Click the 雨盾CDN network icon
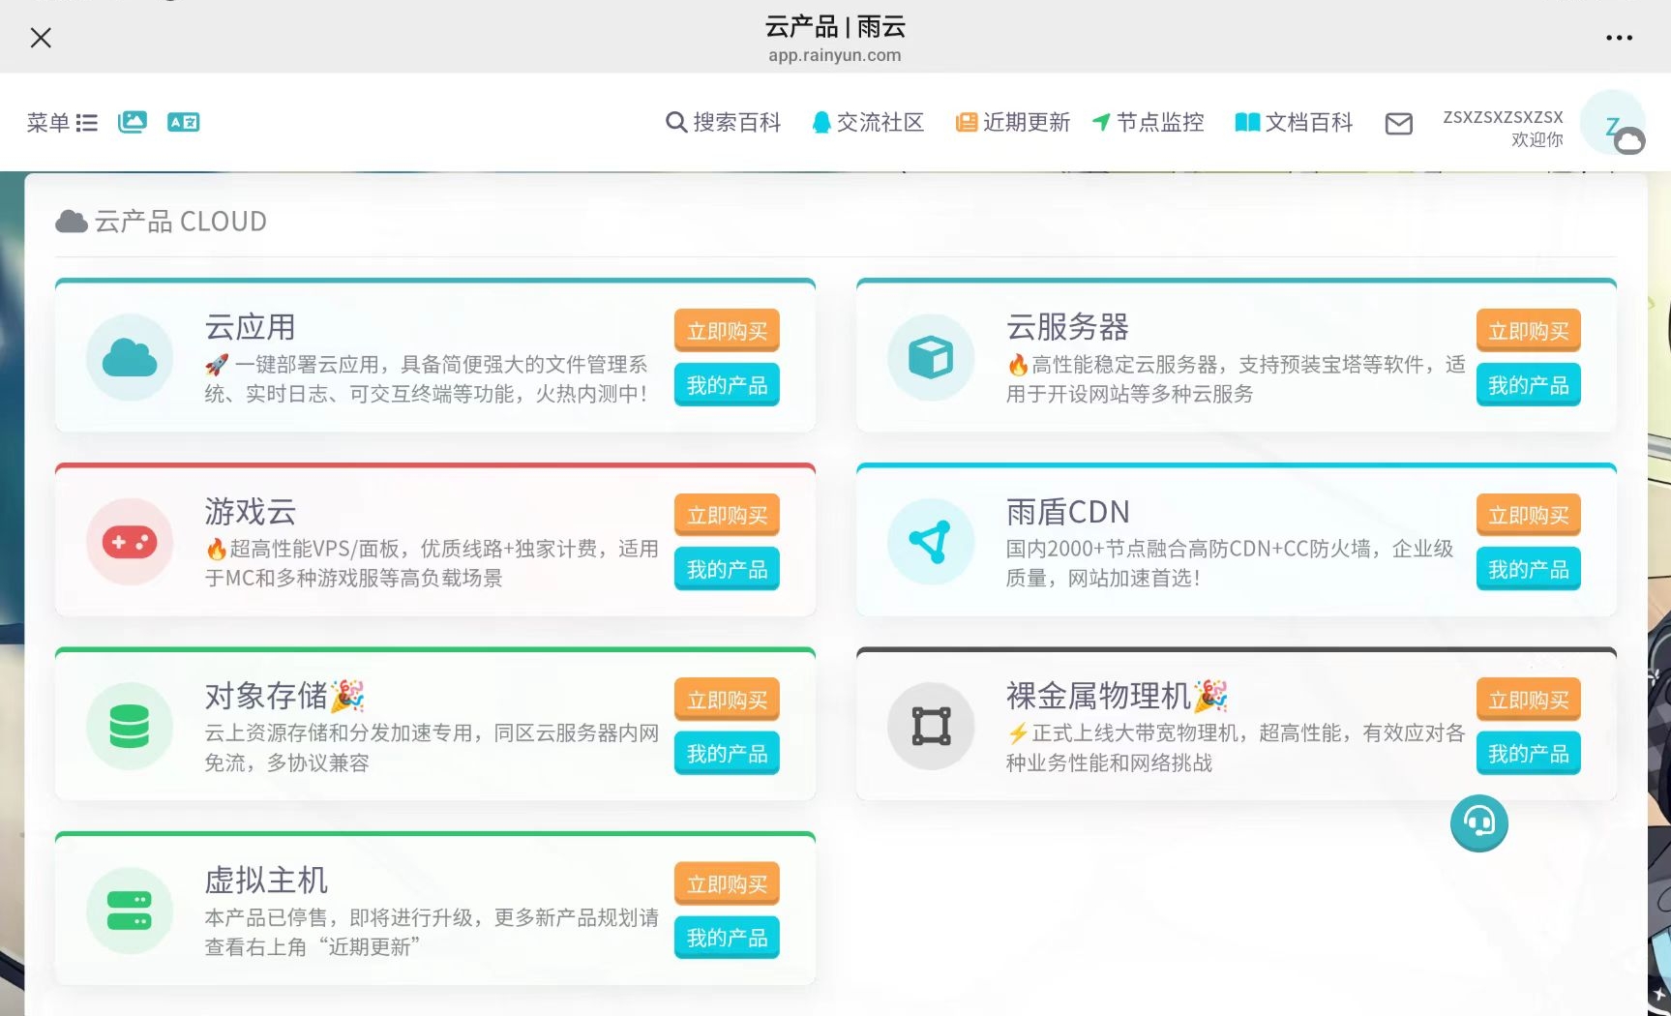The width and height of the screenshot is (1671, 1016). point(931,542)
